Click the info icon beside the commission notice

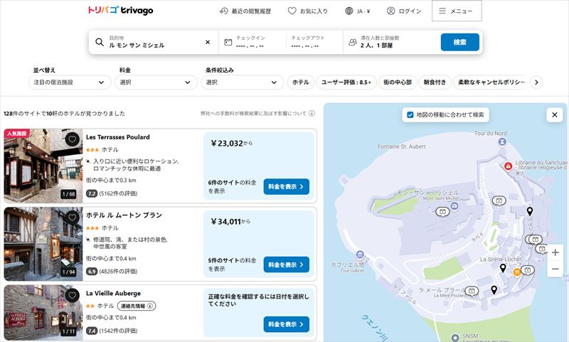tap(312, 113)
